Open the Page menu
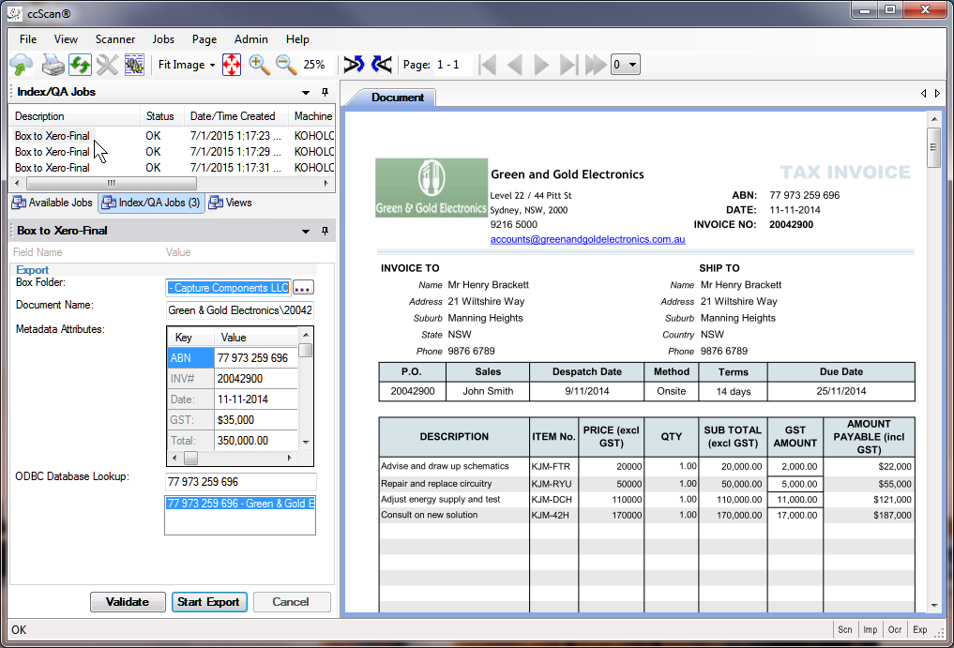This screenshot has height=648, width=954. click(204, 39)
